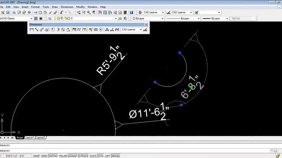The width and height of the screenshot is (282, 158).
Task: Select the Ordinate dimension tool
Action: [x=47, y=29]
